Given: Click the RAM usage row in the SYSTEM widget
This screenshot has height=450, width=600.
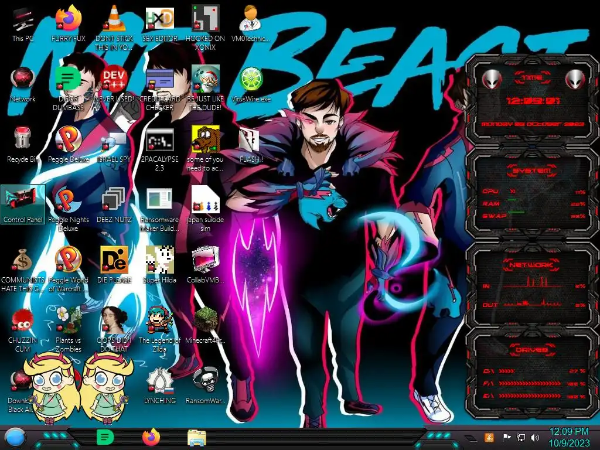Looking at the screenshot, I should [534, 203].
